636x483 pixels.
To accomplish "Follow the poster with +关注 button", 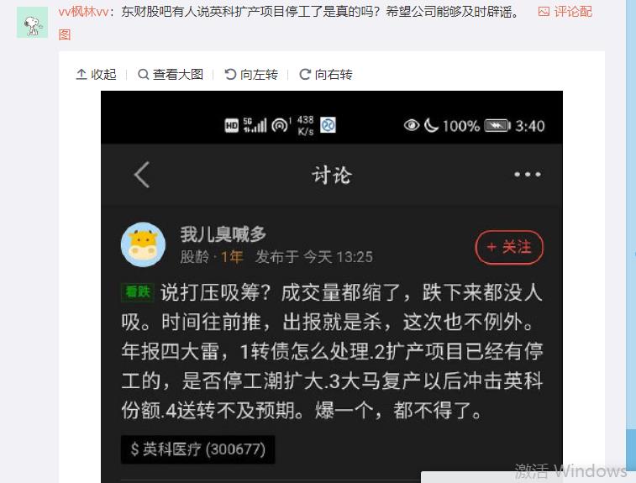I will pos(509,248).
